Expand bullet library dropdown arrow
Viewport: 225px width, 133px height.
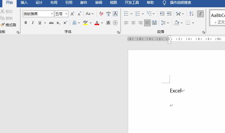point(131,14)
